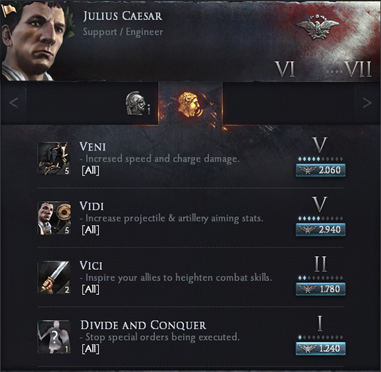Click the Divide and Conquer title text

(143, 325)
